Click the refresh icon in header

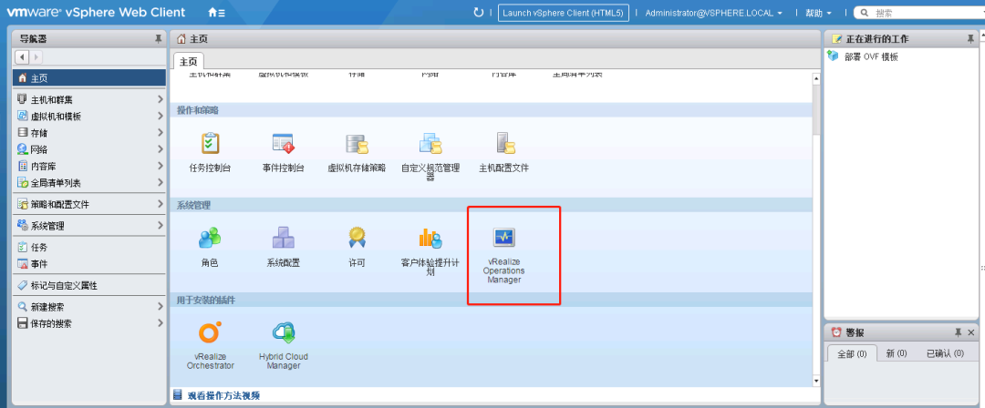[x=479, y=12]
